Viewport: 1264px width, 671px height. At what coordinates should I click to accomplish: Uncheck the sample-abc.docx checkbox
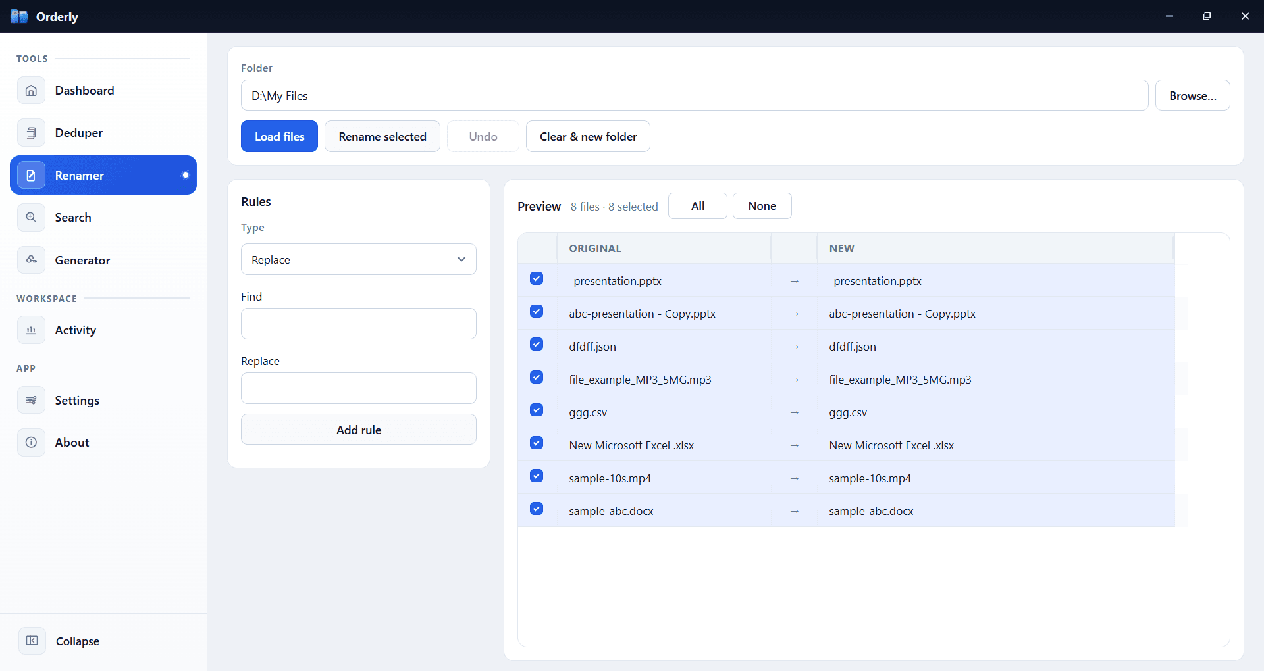[x=537, y=509]
